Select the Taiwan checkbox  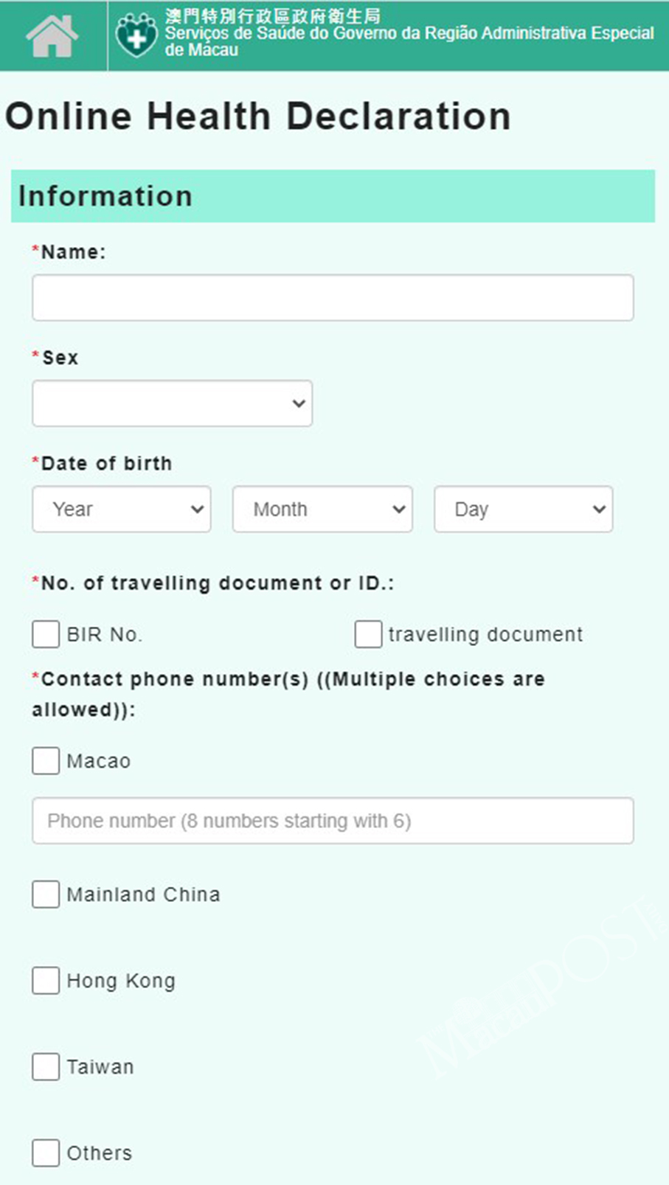point(46,1067)
